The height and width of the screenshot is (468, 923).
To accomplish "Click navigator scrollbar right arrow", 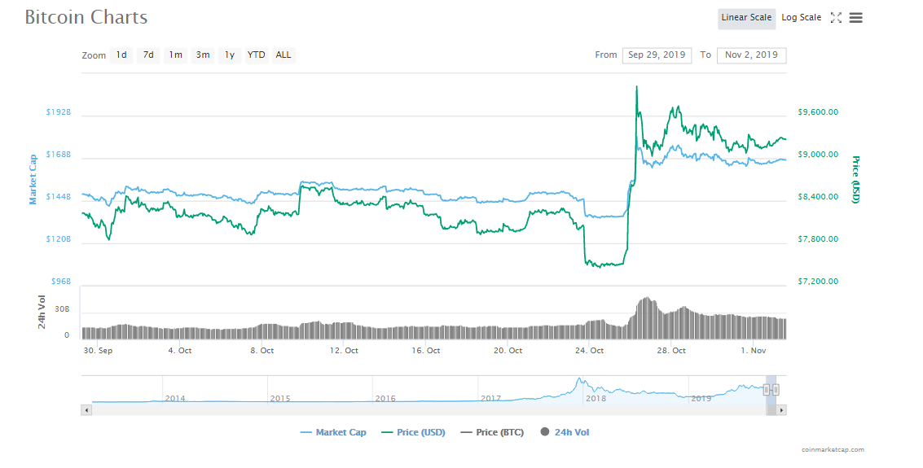I will point(781,409).
